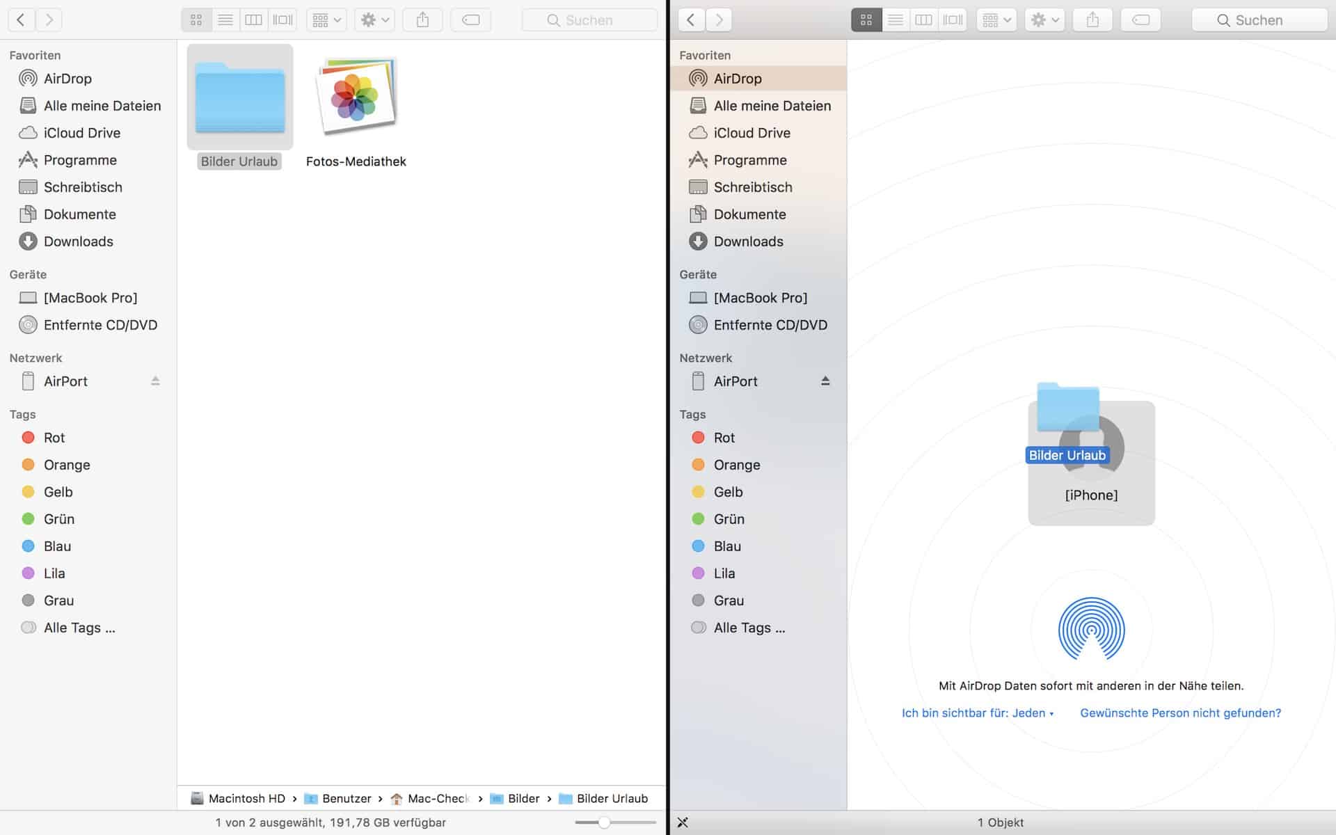Viewport: 1336px width, 835px height.
Task: Open Downloads in right sidebar
Action: (758, 241)
